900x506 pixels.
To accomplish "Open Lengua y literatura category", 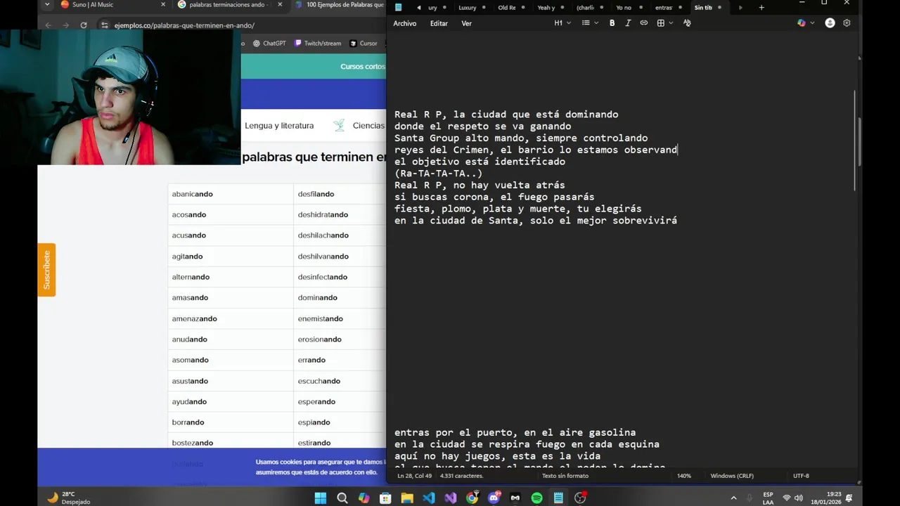I will [279, 126].
